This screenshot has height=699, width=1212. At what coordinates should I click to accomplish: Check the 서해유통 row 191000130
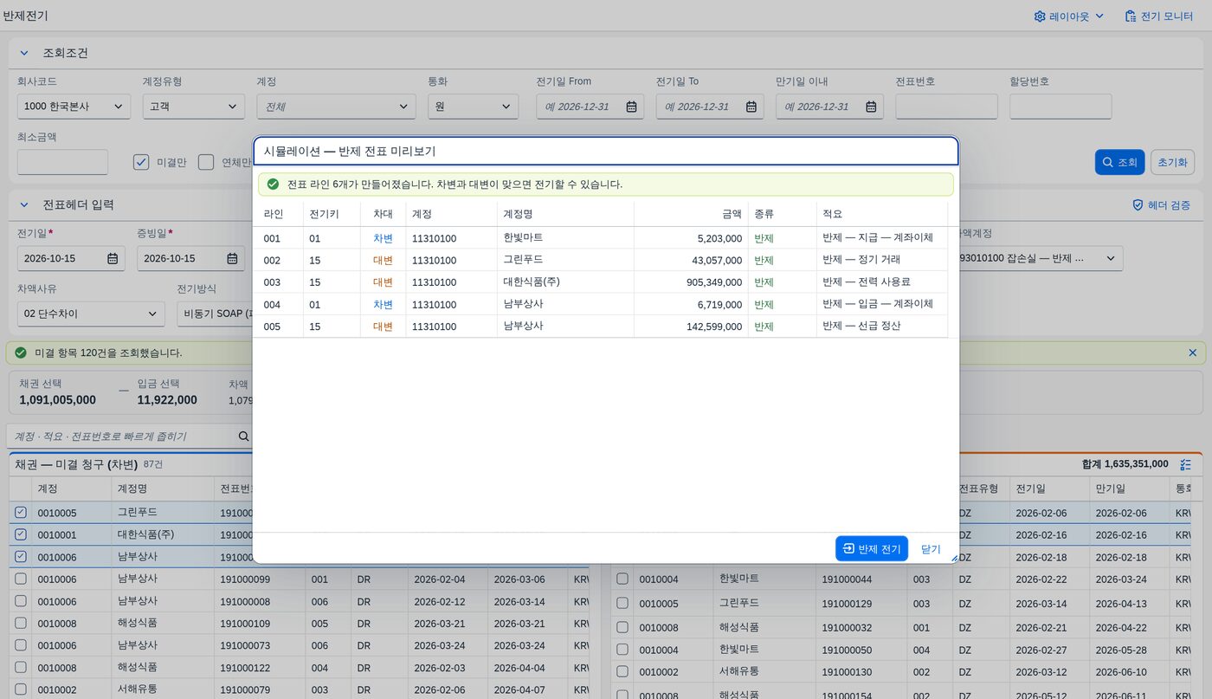point(622,672)
